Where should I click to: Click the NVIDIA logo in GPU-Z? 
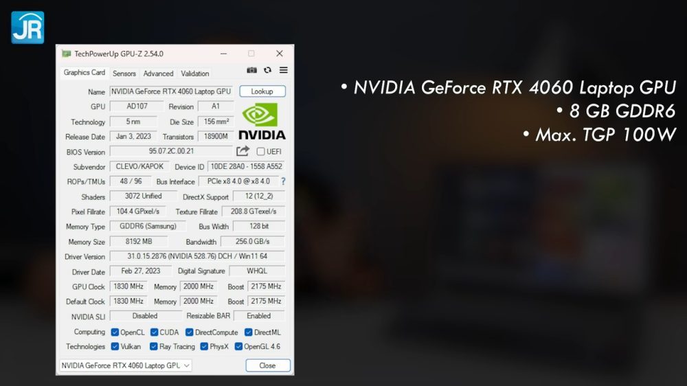point(262,122)
